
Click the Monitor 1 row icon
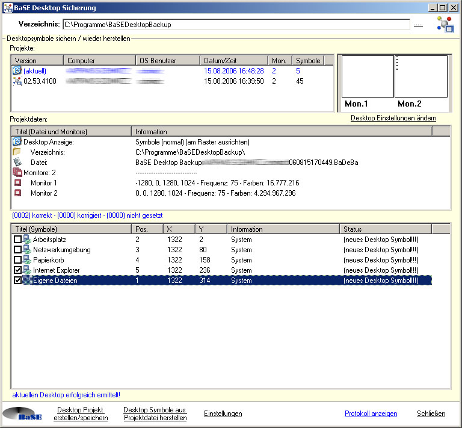click(x=17, y=183)
